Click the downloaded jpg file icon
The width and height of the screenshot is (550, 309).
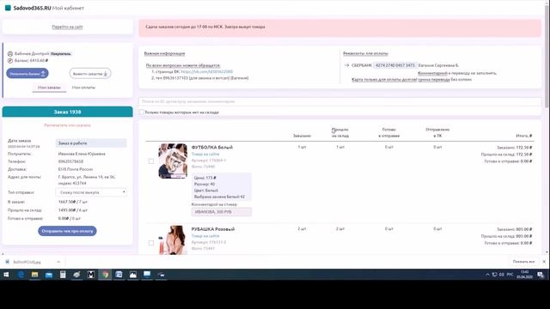pos(8,262)
